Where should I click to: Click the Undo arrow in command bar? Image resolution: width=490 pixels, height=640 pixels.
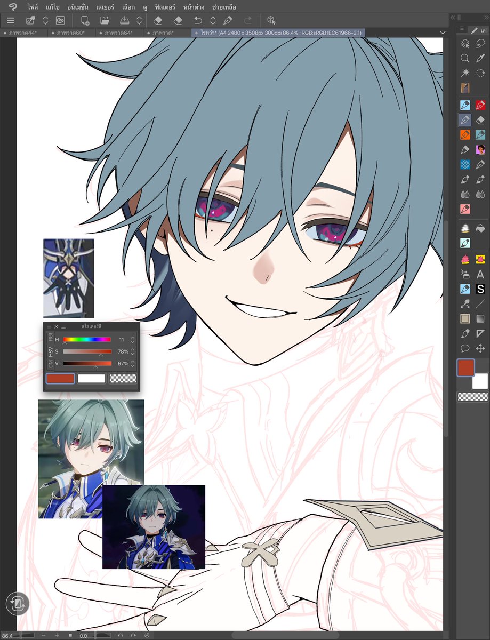pyautogui.click(x=198, y=20)
